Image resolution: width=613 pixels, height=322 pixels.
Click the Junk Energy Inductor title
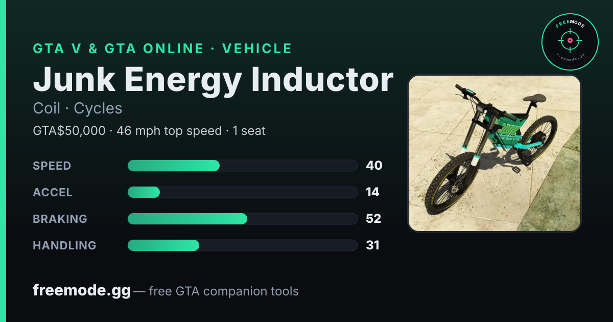coord(213,79)
